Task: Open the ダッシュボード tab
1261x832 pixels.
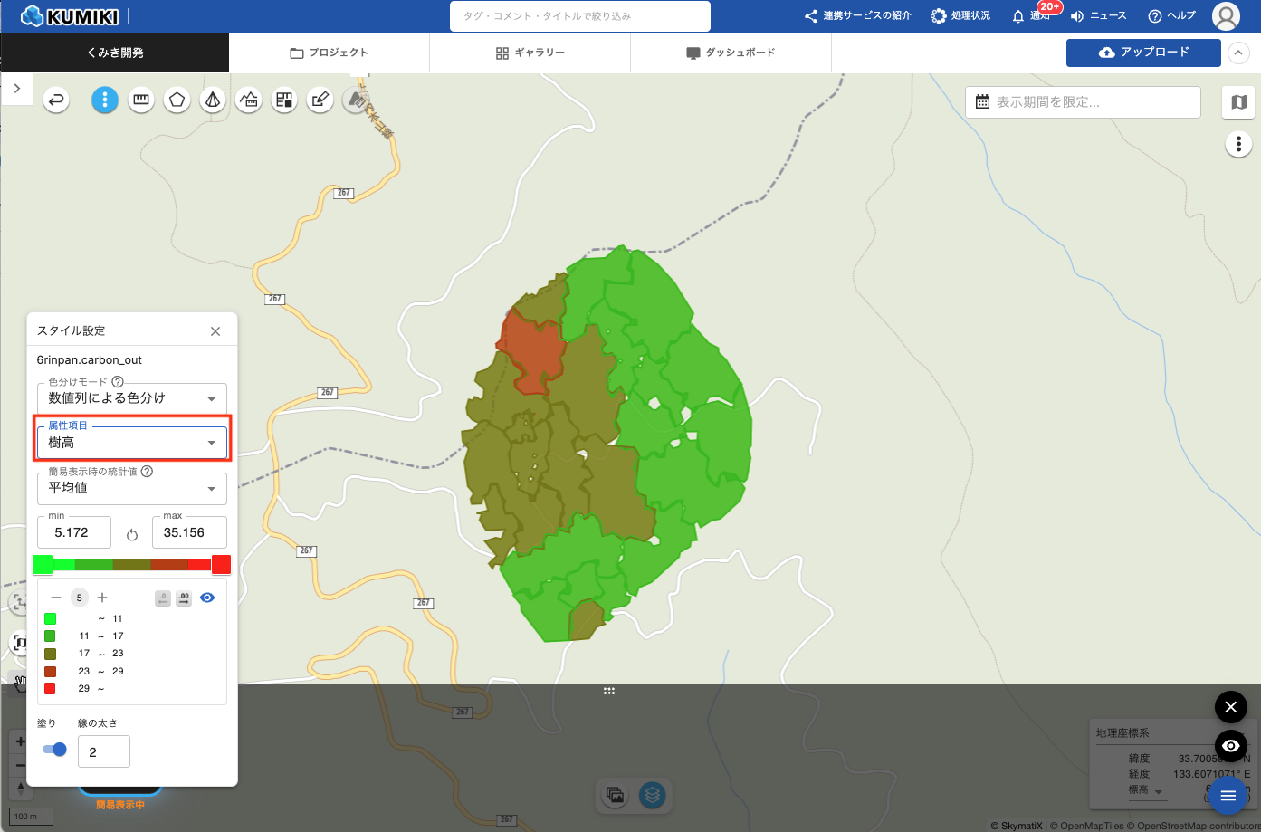Action: click(x=731, y=53)
